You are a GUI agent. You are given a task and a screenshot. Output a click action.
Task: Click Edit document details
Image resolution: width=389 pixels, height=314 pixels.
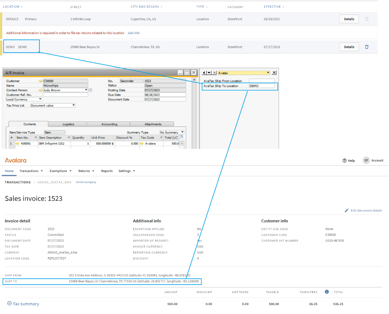tap(364, 210)
